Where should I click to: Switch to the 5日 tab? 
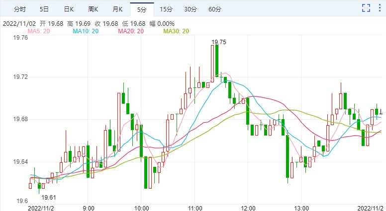44,9
